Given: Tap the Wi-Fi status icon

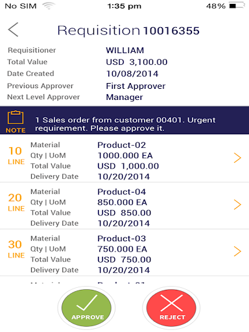Looking at the screenshot, I should pyautogui.click(x=49, y=6).
